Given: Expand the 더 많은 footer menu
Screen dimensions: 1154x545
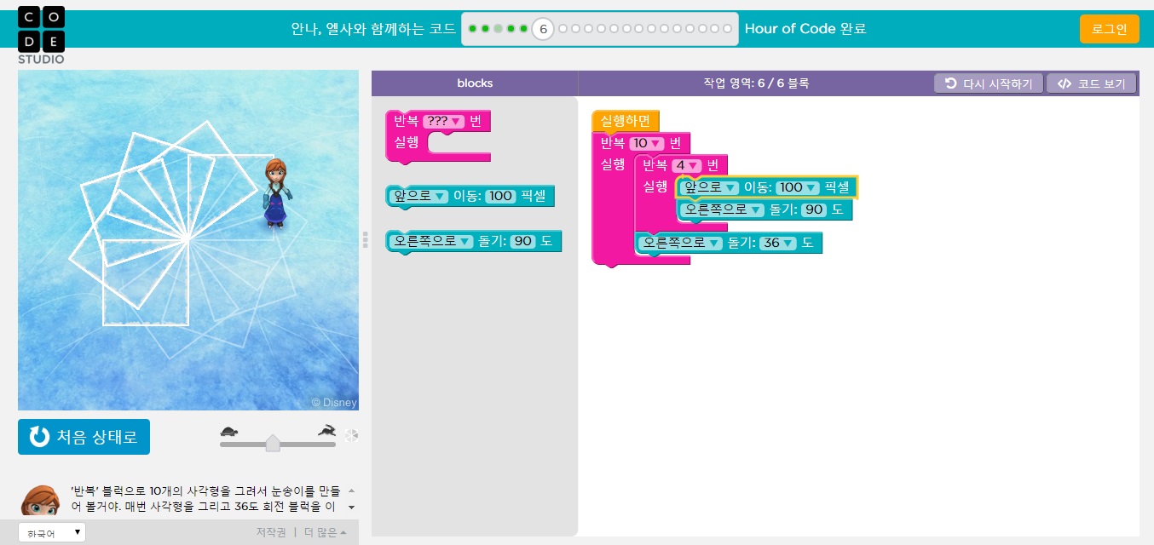Looking at the screenshot, I should pyautogui.click(x=326, y=533).
